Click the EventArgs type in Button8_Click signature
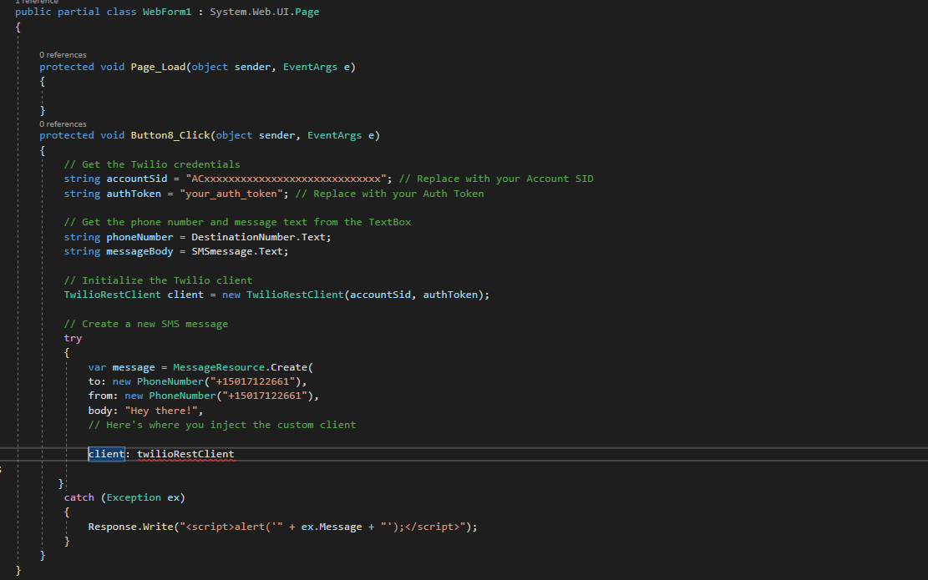 point(334,135)
